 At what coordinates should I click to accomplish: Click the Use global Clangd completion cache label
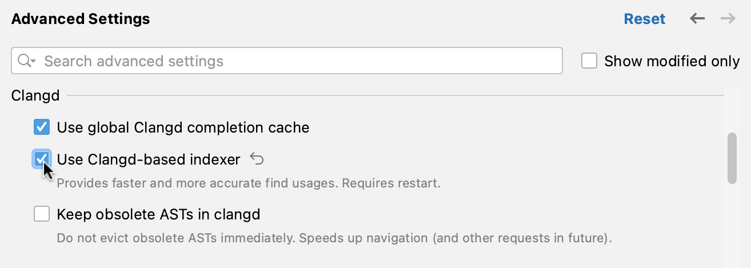(x=183, y=127)
